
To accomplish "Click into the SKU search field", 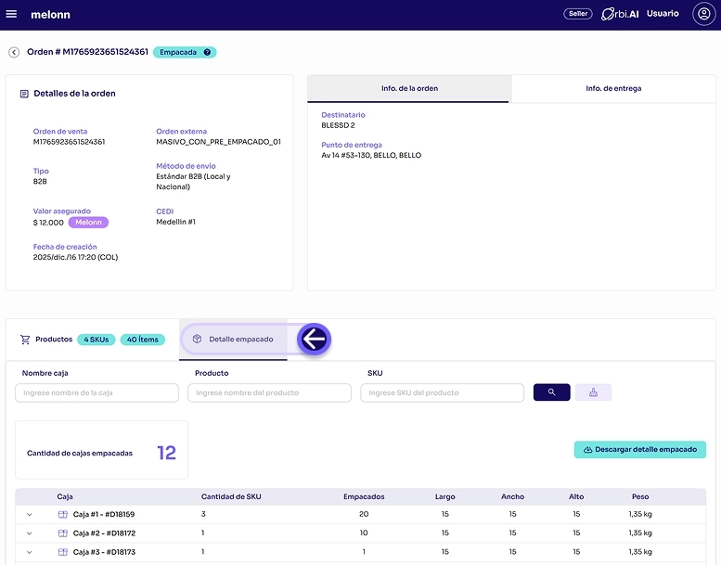I will coord(442,392).
